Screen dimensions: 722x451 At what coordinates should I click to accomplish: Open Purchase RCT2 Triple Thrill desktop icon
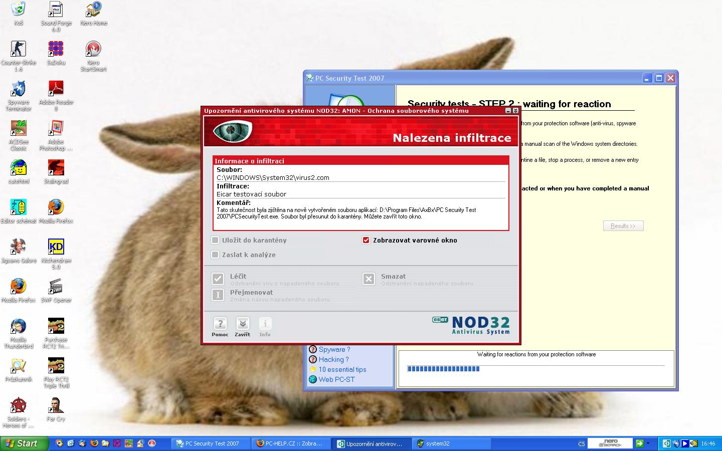(56, 333)
